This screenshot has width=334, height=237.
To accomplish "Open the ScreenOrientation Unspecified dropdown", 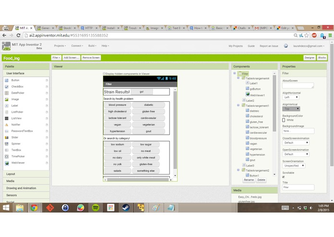I will 294,166.
